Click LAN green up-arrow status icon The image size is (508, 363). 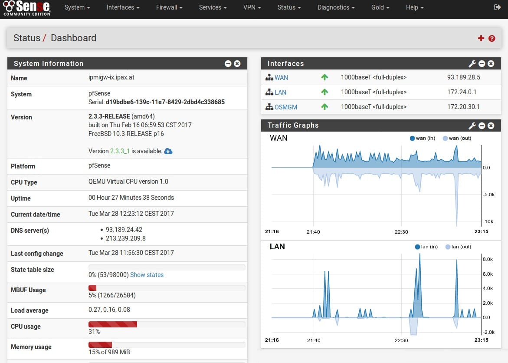click(x=324, y=92)
